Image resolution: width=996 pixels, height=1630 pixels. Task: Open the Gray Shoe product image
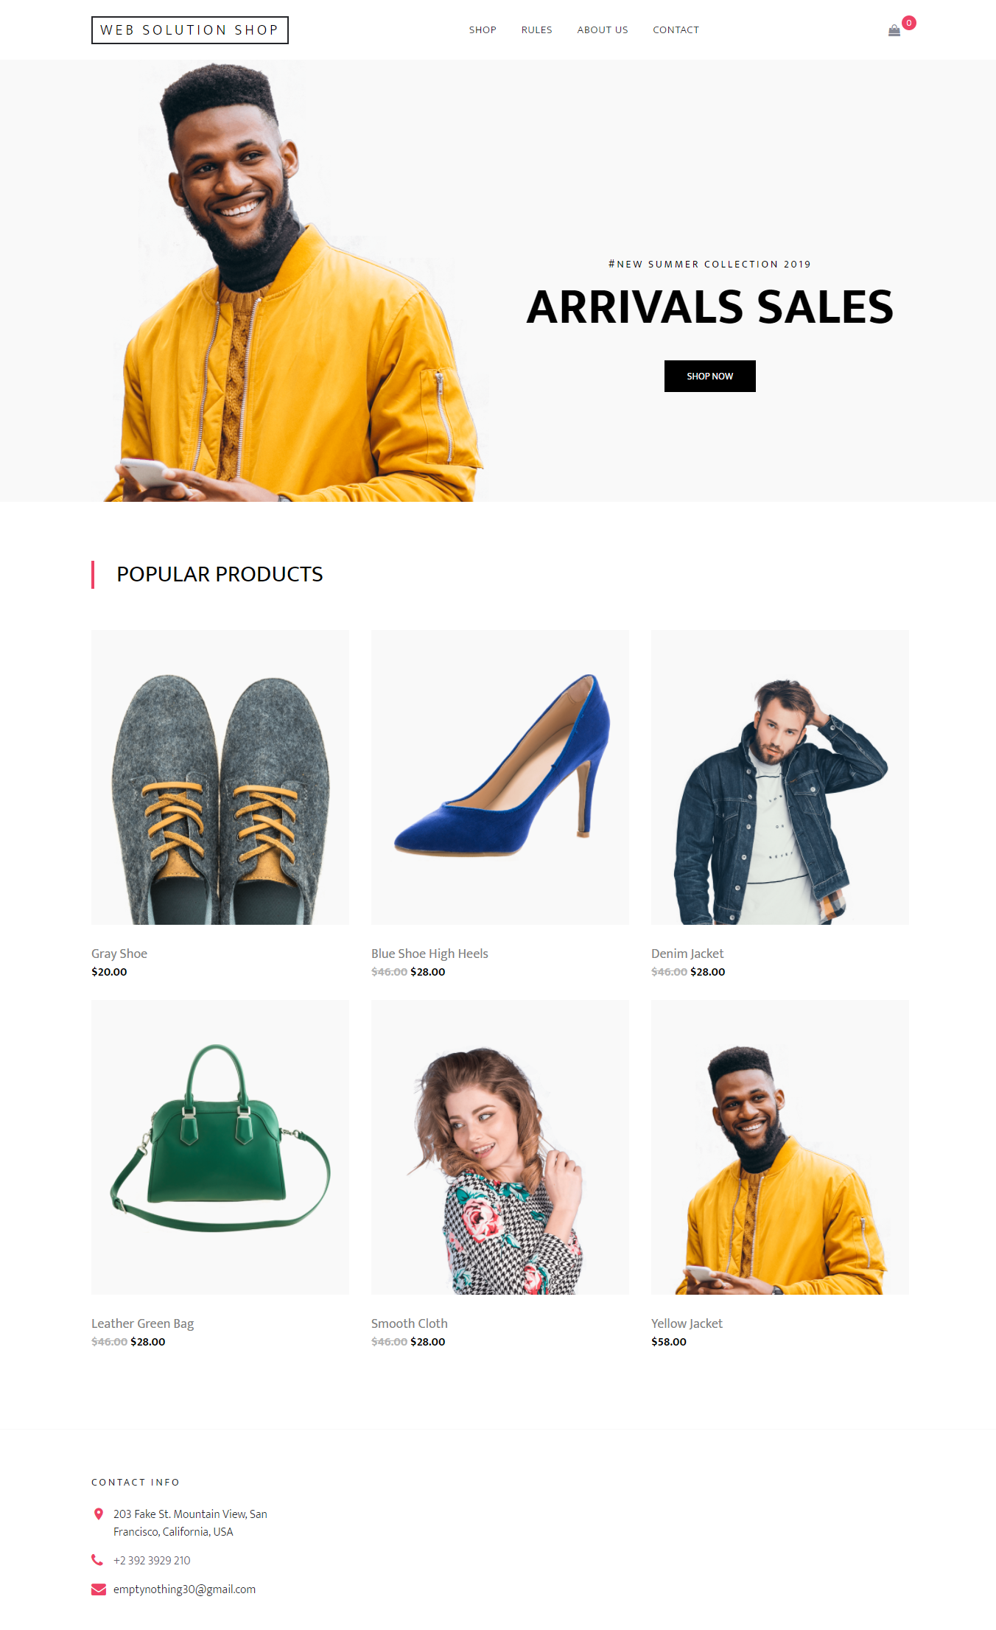click(x=220, y=777)
